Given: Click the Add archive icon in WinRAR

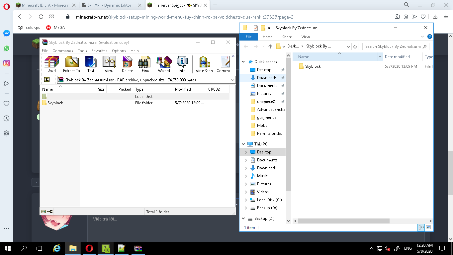Looking at the screenshot, I should [52, 64].
